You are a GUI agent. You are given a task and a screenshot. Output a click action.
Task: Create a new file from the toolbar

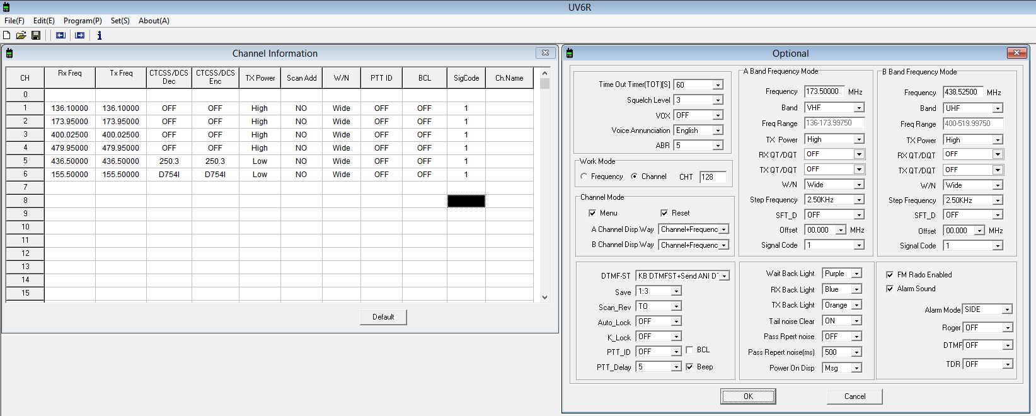click(7, 35)
